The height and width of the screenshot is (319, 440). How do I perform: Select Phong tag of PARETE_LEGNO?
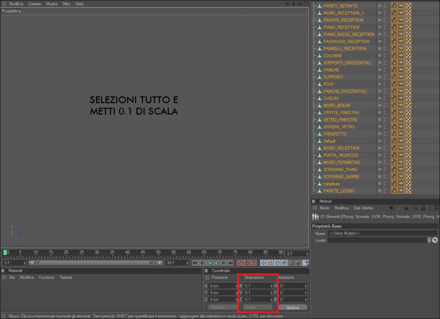click(394, 191)
